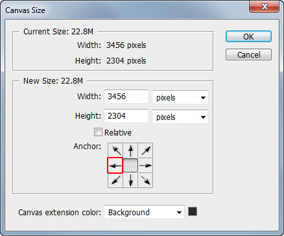The width and height of the screenshot is (284, 236).
Task: Open the canvas extension color swatch
Action: [193, 211]
